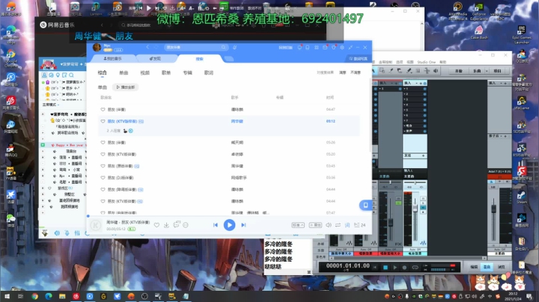Open Kugou settings gear icon
The height and width of the screenshot is (302, 539).
point(342,47)
